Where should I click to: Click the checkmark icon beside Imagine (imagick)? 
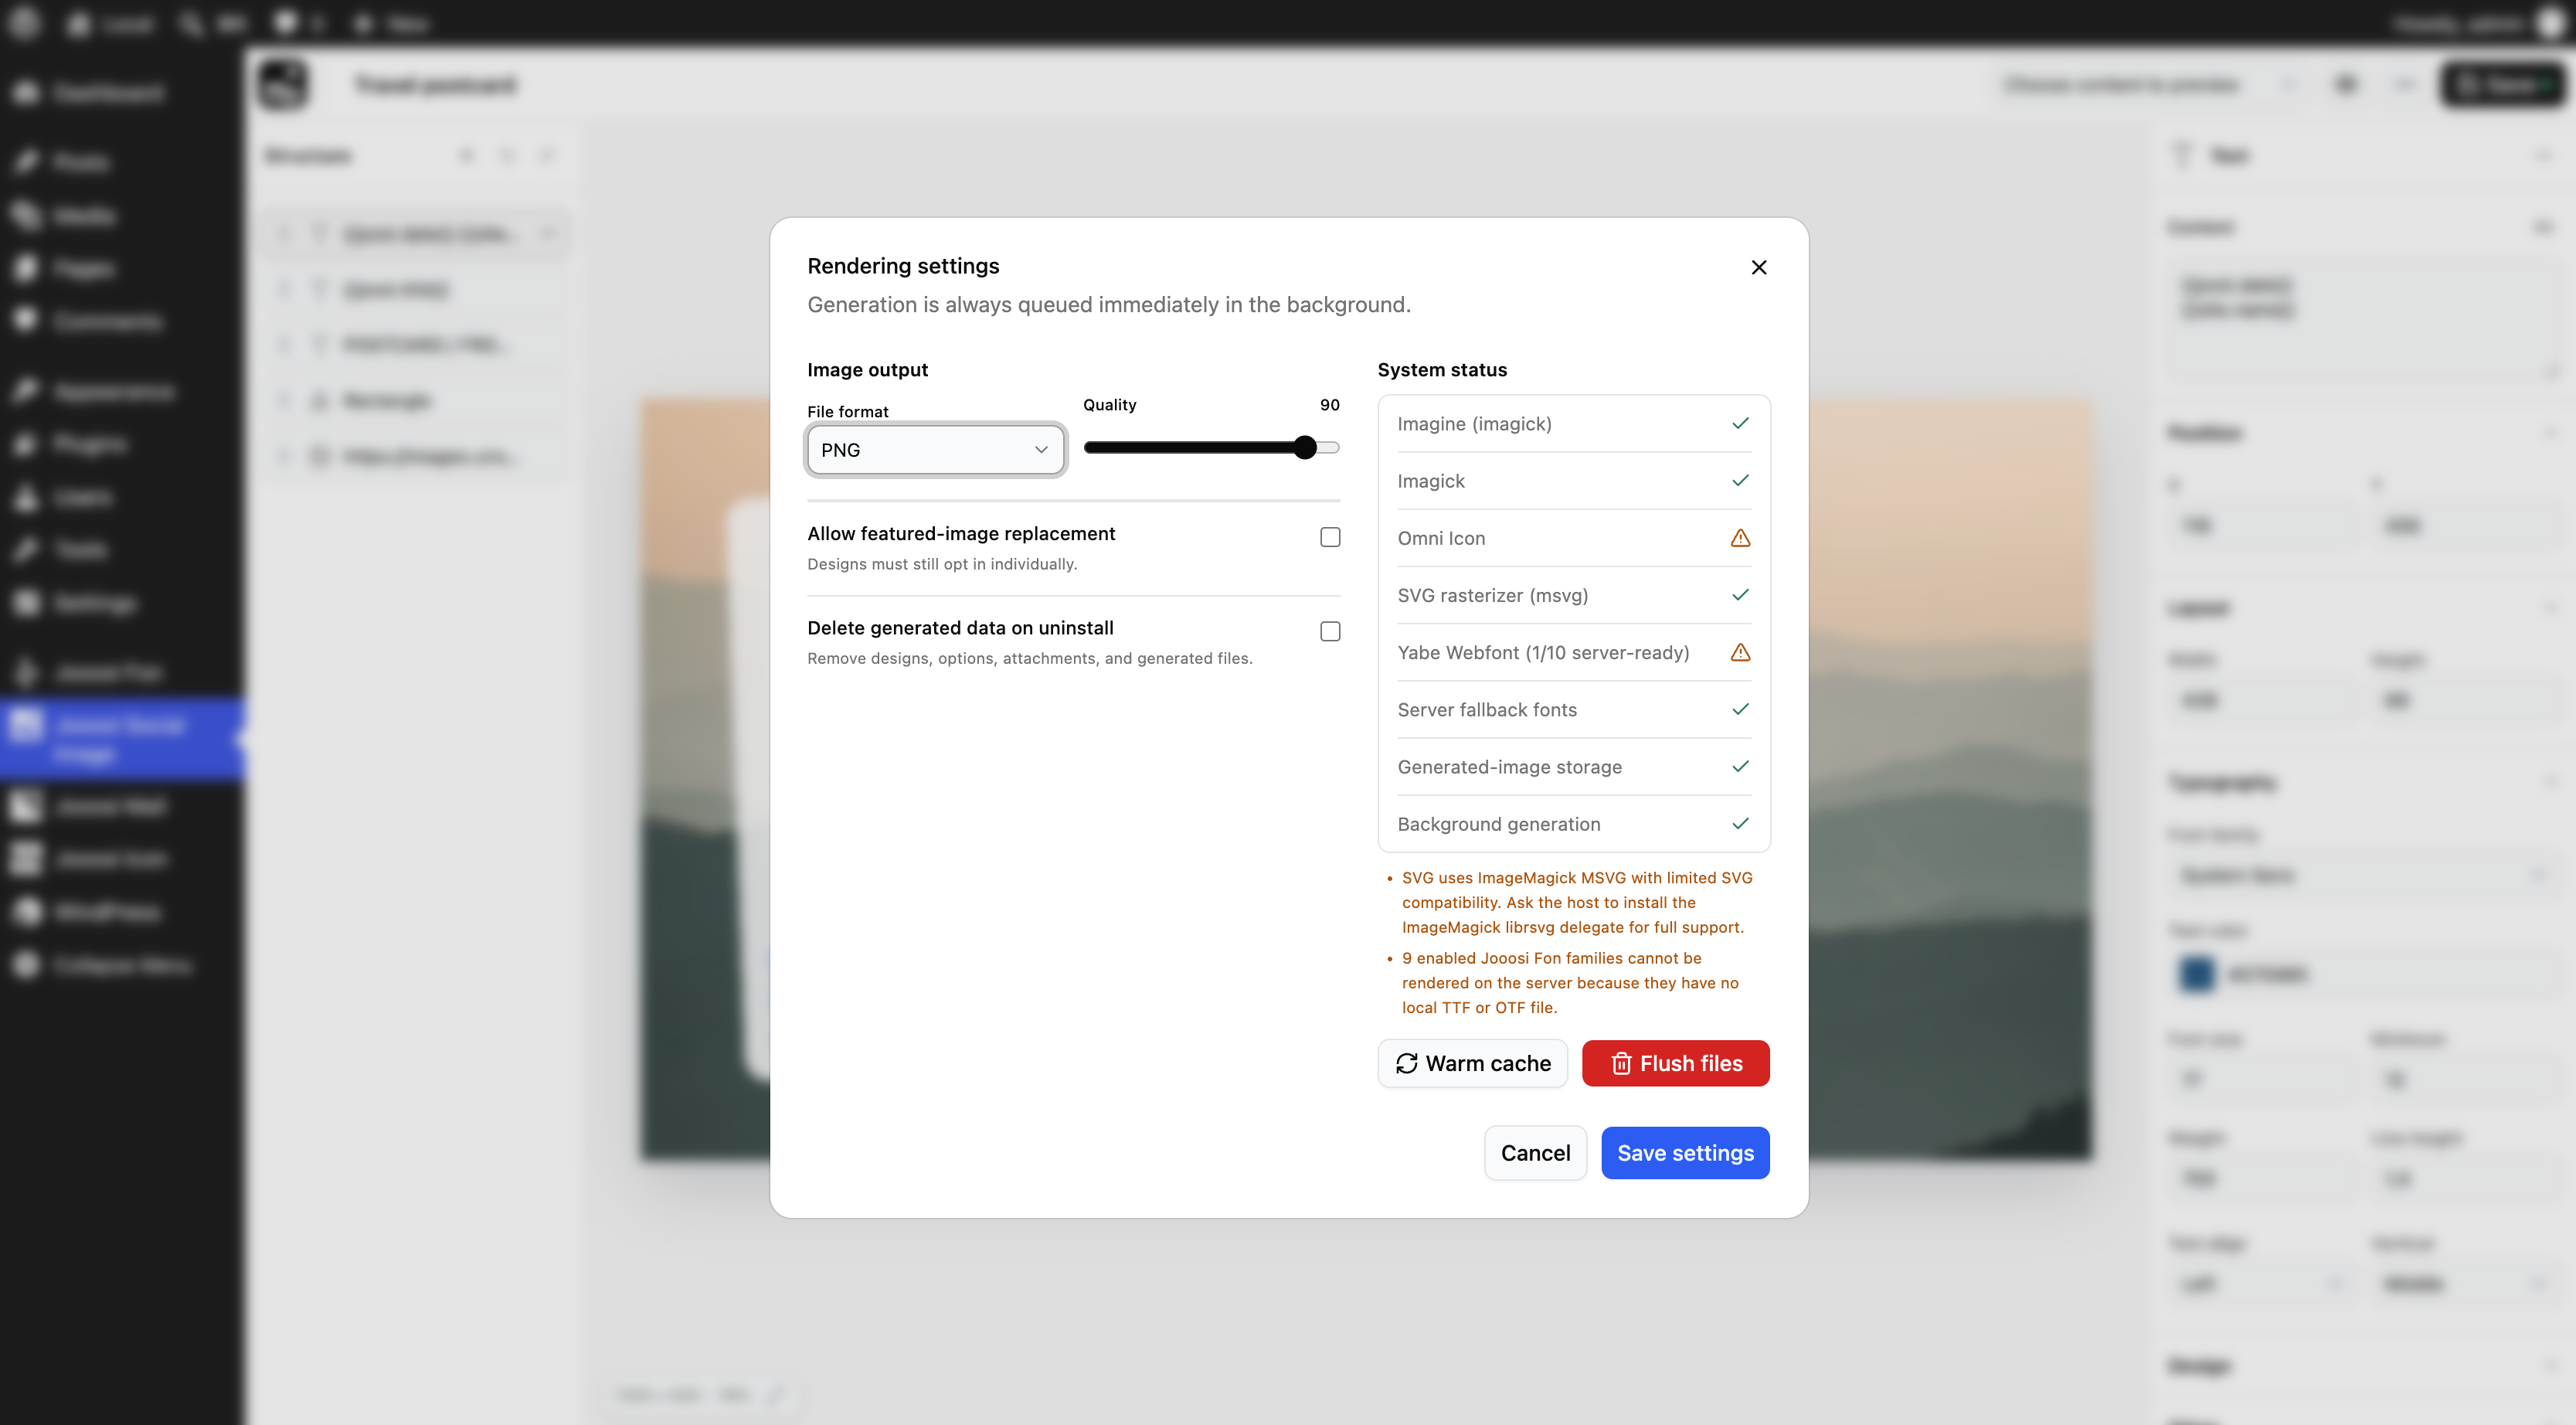coord(1740,423)
